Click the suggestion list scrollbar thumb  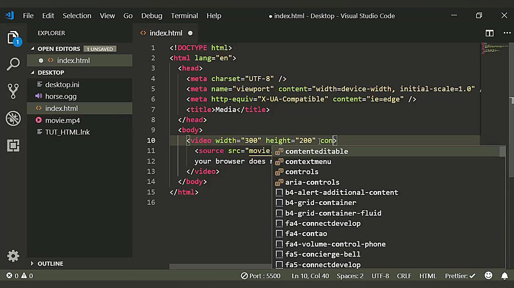coord(503,152)
